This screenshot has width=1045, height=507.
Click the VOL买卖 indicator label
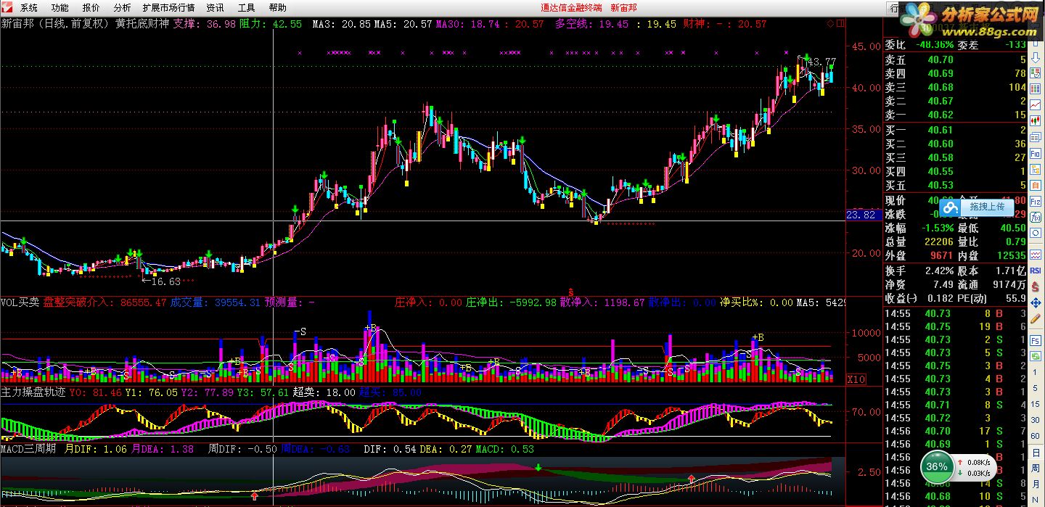click(20, 302)
